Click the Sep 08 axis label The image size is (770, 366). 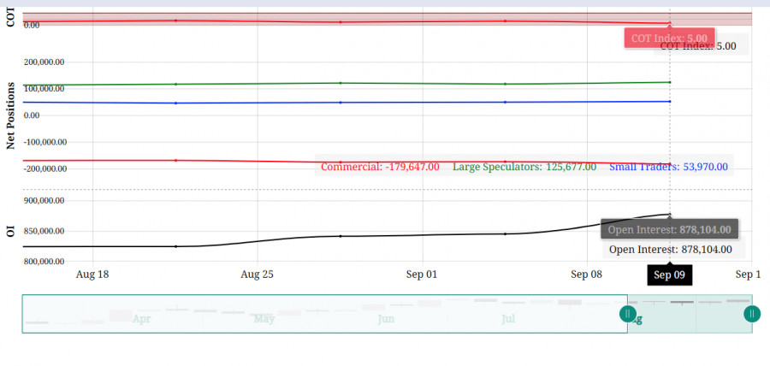586,274
